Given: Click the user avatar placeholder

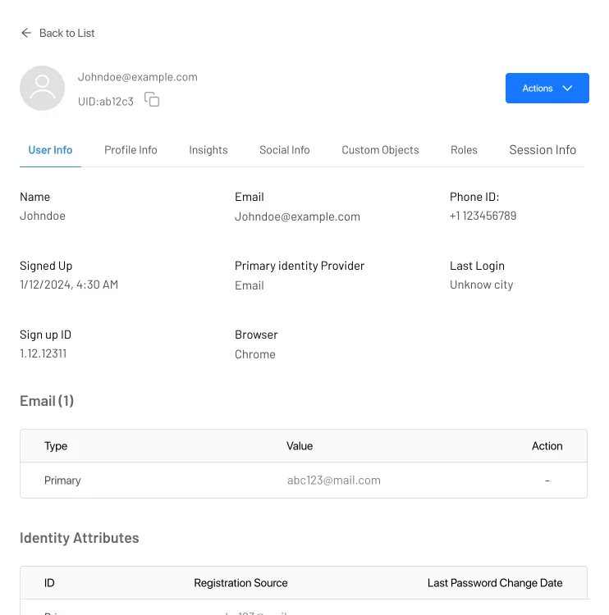Looking at the screenshot, I should tap(43, 89).
